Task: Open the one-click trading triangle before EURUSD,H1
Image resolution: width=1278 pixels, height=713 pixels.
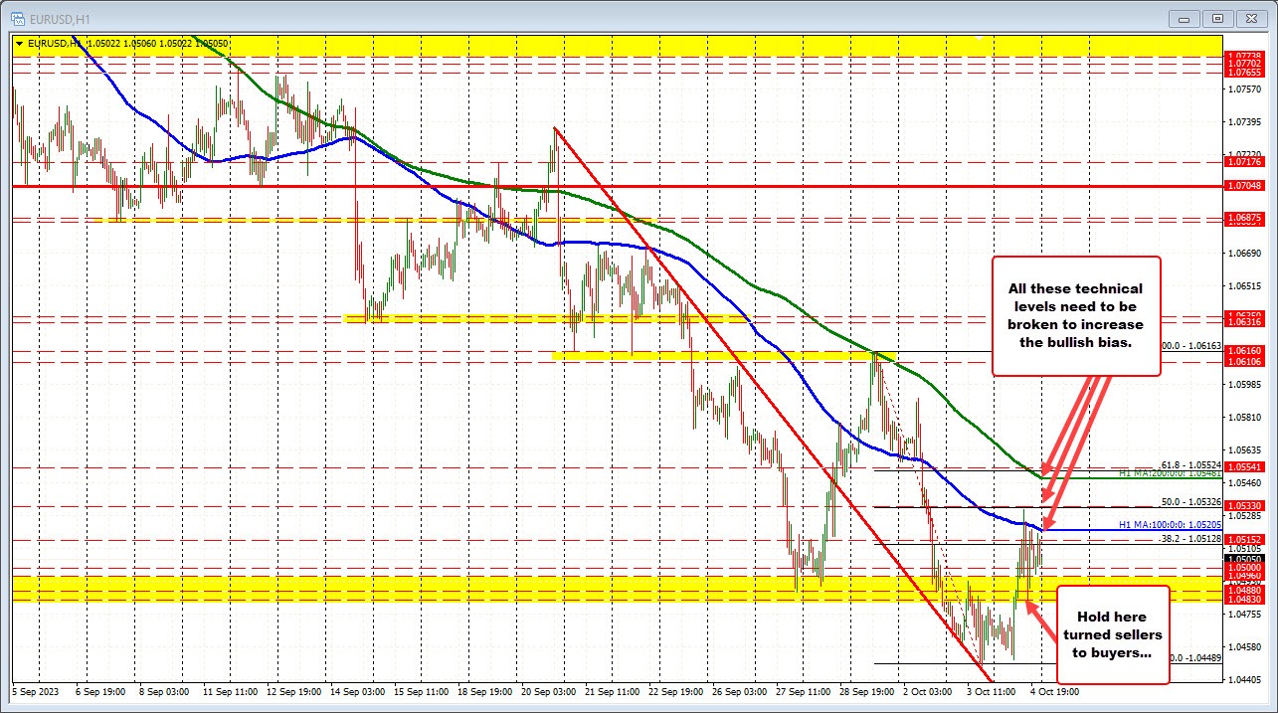Action: [19, 43]
